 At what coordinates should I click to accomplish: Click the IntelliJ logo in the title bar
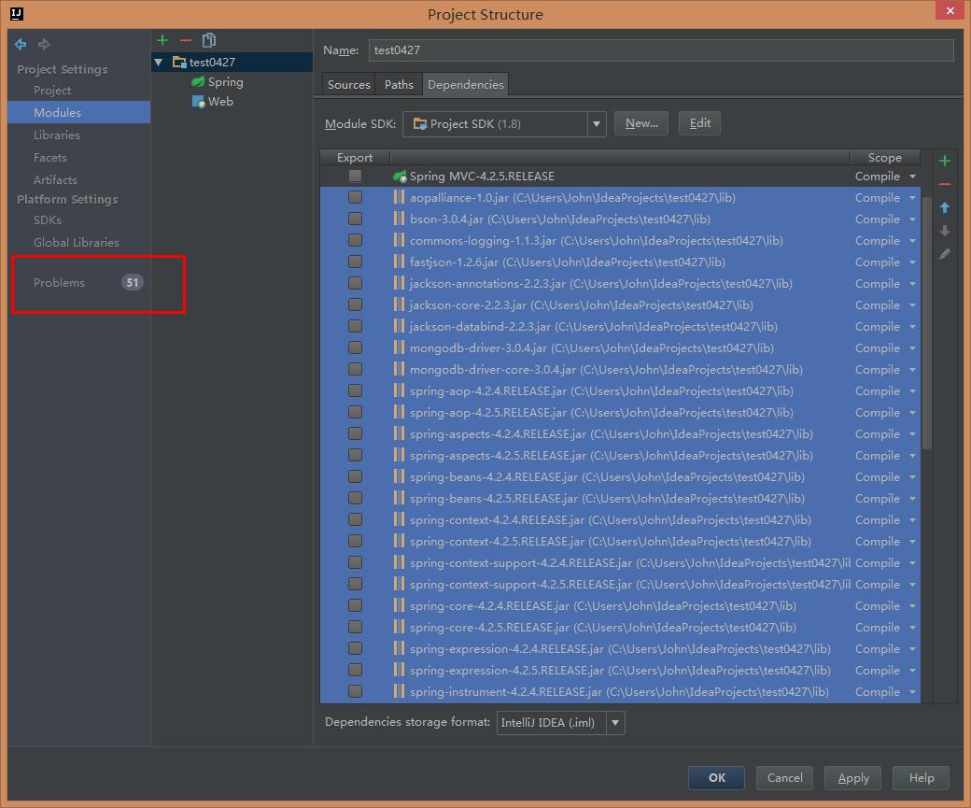coord(17,14)
